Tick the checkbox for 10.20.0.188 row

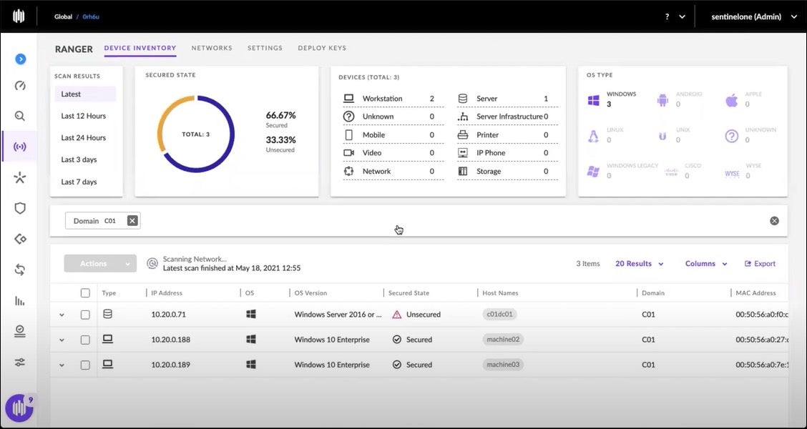85,340
